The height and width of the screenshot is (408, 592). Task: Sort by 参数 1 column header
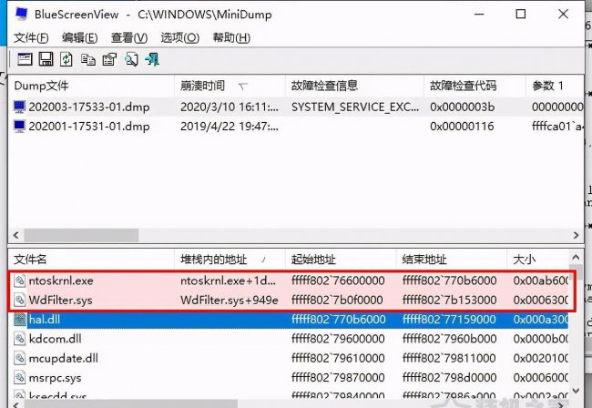click(555, 86)
